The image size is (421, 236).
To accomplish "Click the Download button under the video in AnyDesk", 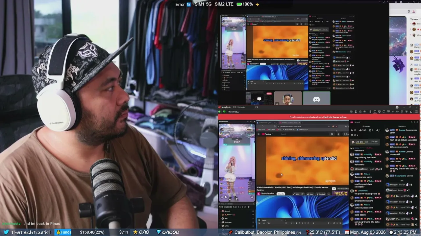I will tap(321, 194).
